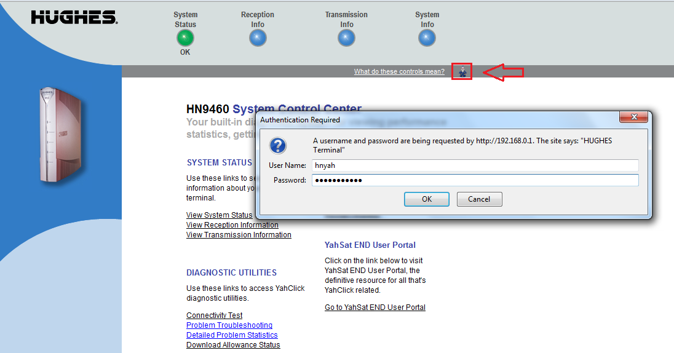The height and width of the screenshot is (353, 674).
Task: Click the User Name field
Action: [475, 165]
